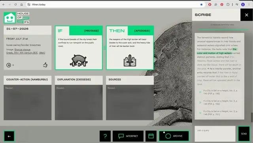The width and height of the screenshot is (253, 143).
Task: Open the browser extensions puzzle icon
Action: [x=228, y=4]
